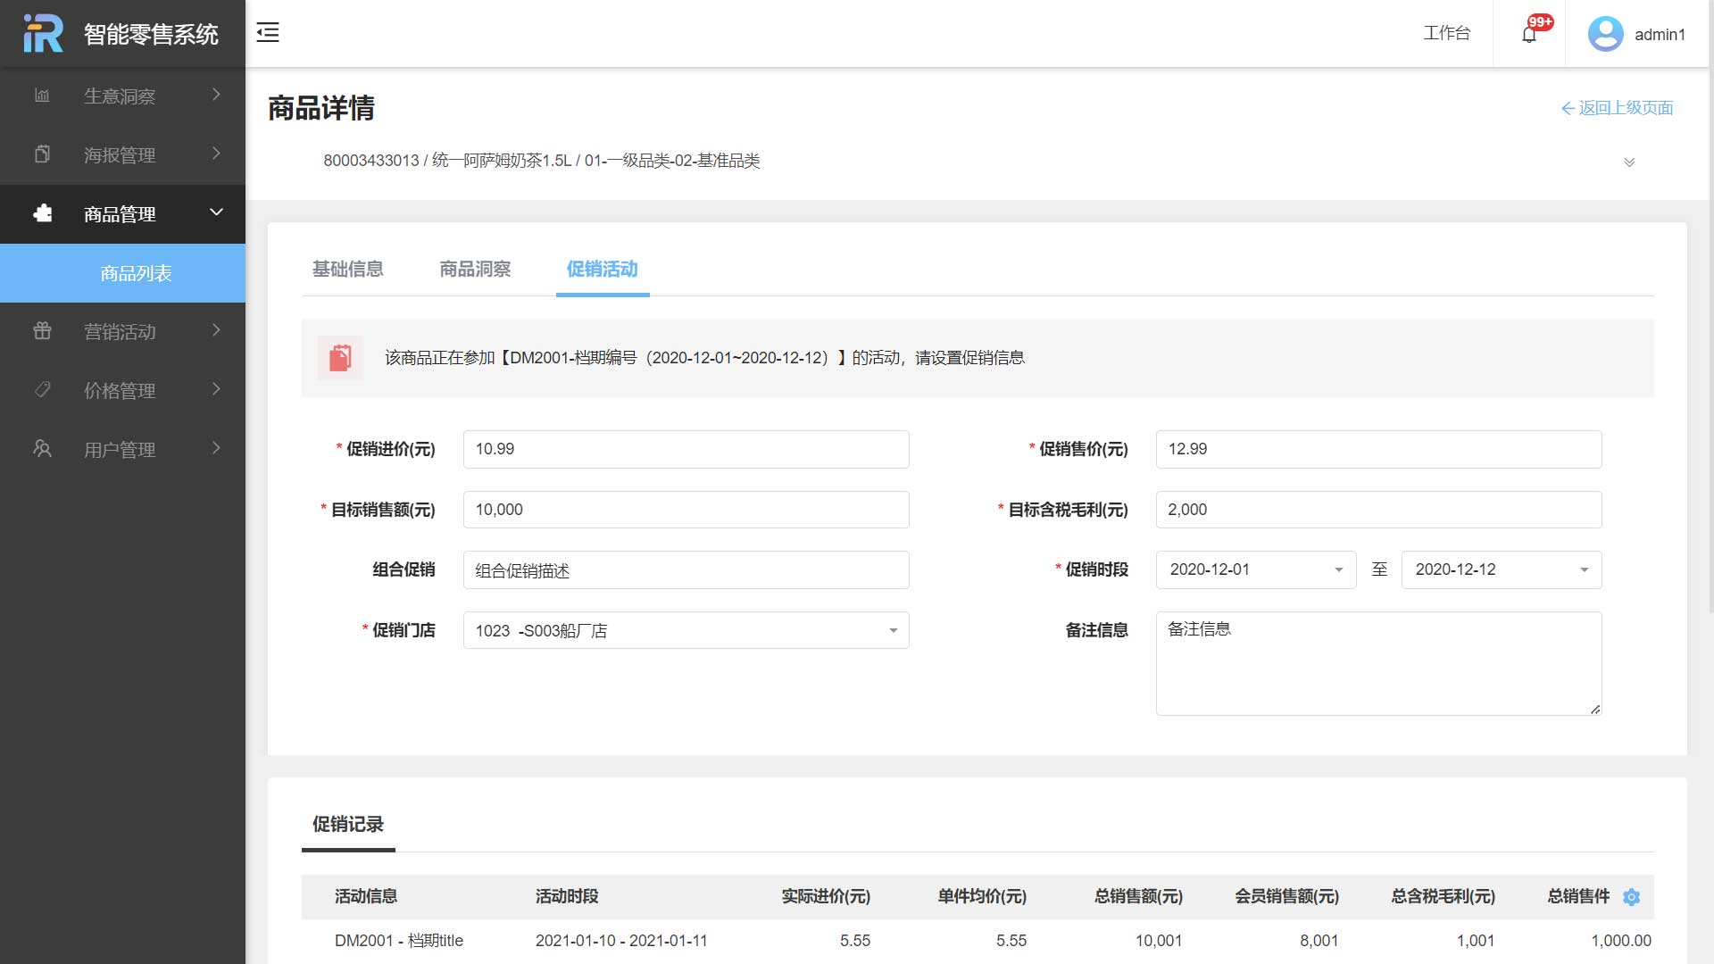Switch to the 商品洞察 tab
The height and width of the screenshot is (964, 1714).
coord(475,269)
